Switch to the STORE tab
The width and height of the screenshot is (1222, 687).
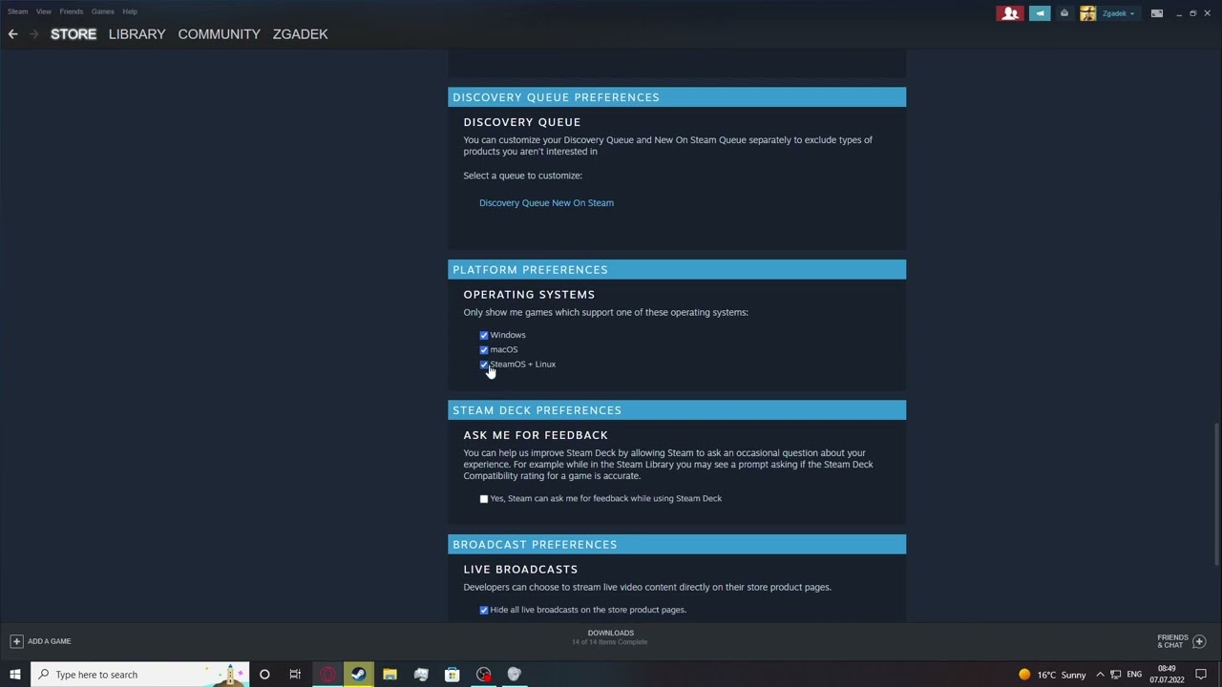coord(74,34)
